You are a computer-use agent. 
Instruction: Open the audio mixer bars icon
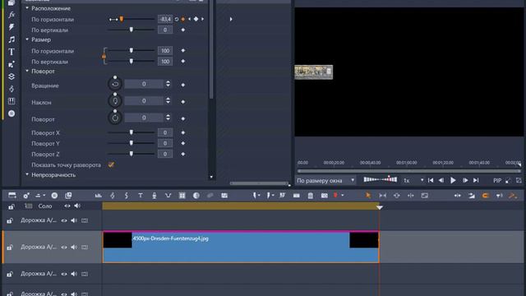pyautogui.click(x=99, y=196)
